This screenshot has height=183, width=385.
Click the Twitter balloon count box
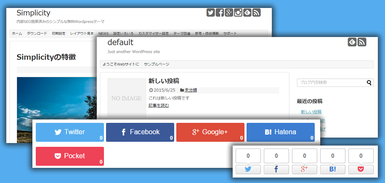tap(248, 156)
